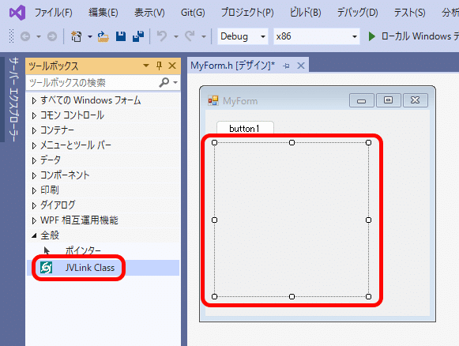459x346 pixels.
Task: Click the navigate forward arrow icon
Action: (52, 36)
